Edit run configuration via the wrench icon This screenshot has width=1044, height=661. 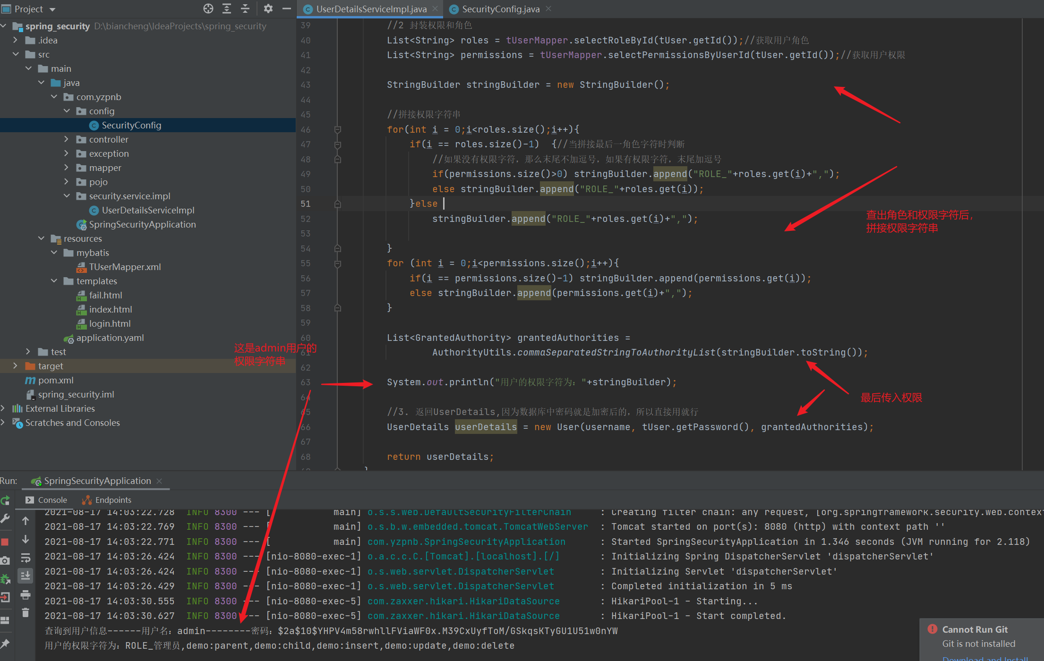tap(6, 518)
